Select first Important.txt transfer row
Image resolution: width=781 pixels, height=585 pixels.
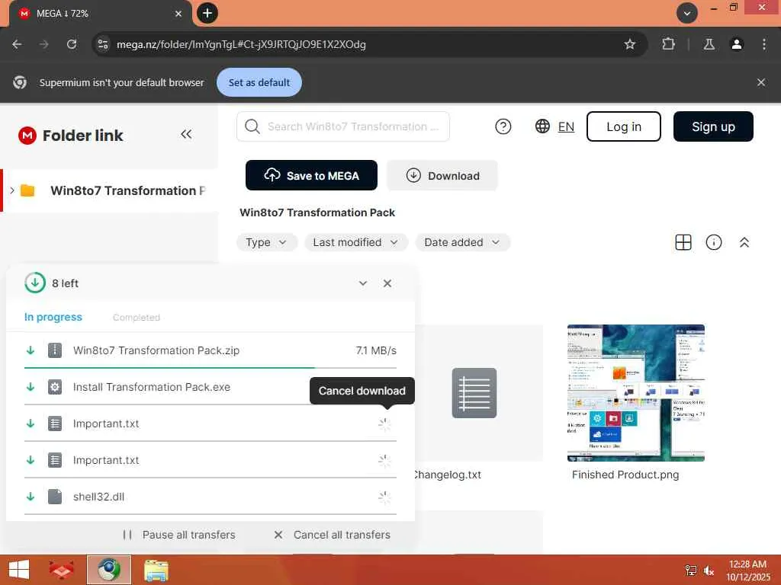(x=211, y=424)
